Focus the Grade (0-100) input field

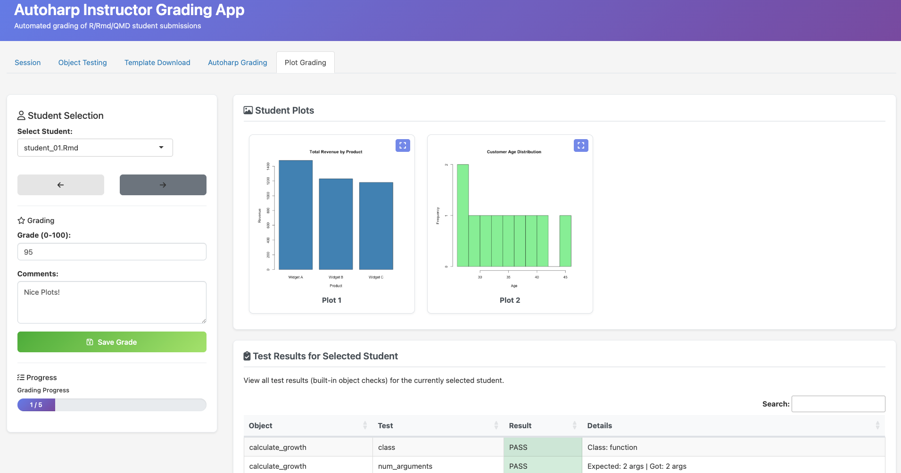[112, 252]
